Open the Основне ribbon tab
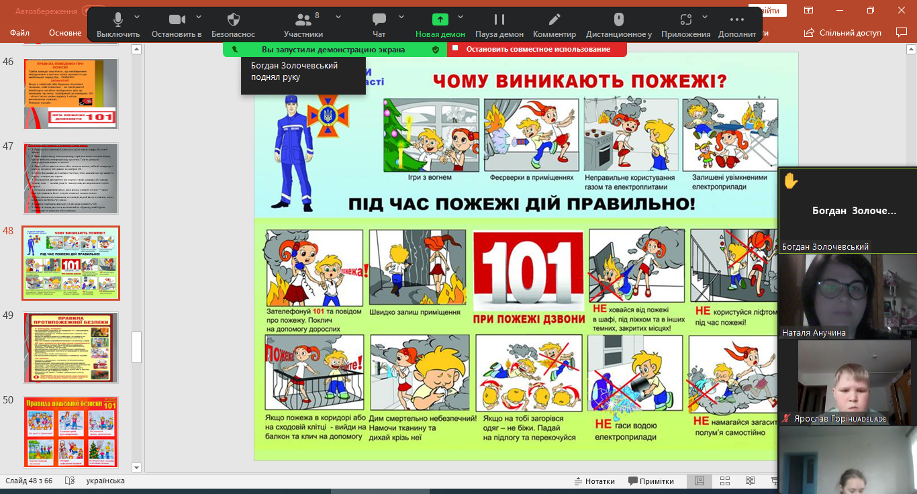This screenshot has width=917, height=494. pos(65,32)
